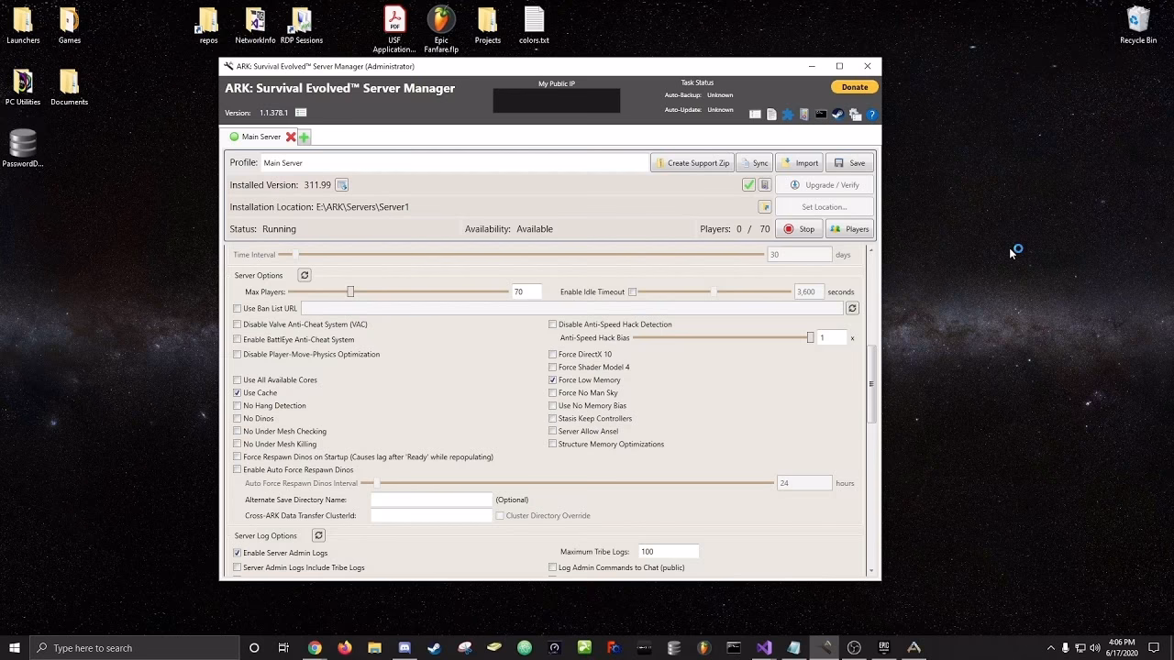Add a new server profile with green plus

click(304, 137)
